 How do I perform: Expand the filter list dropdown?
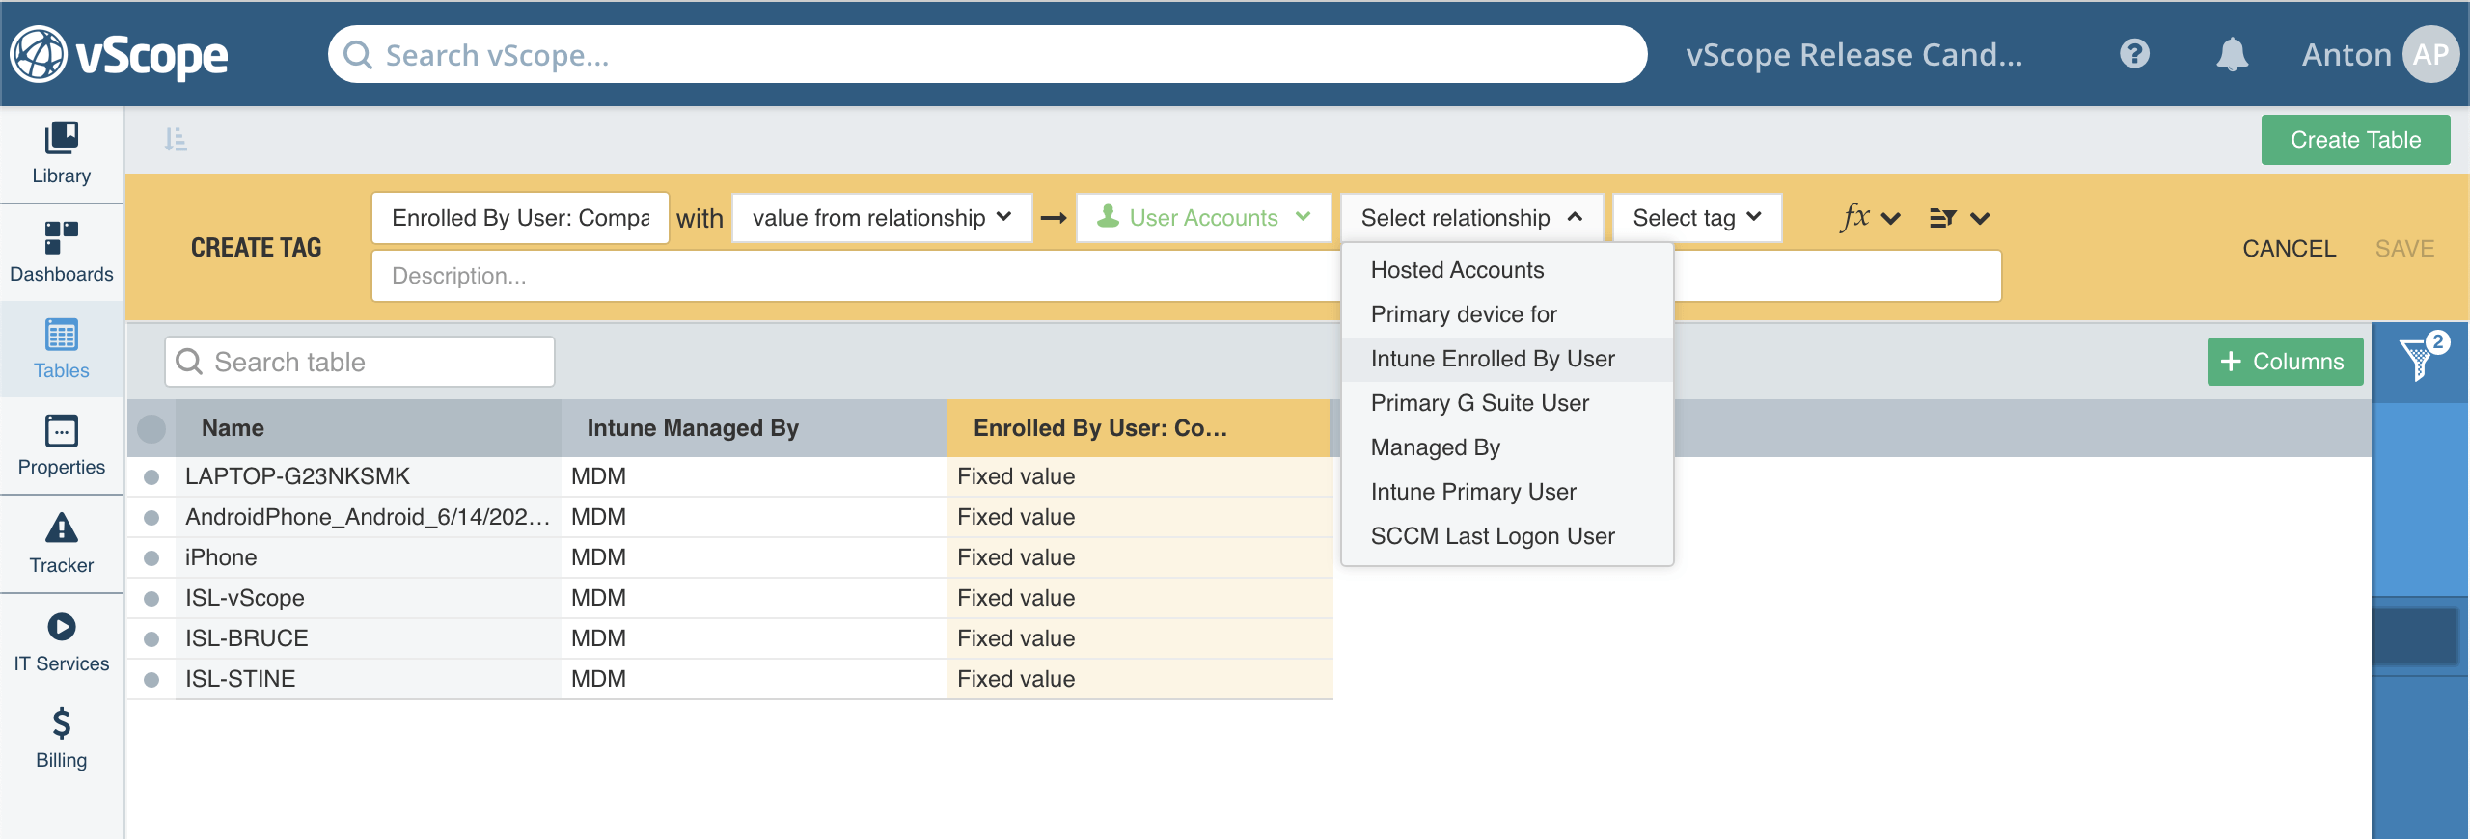coord(1959,218)
